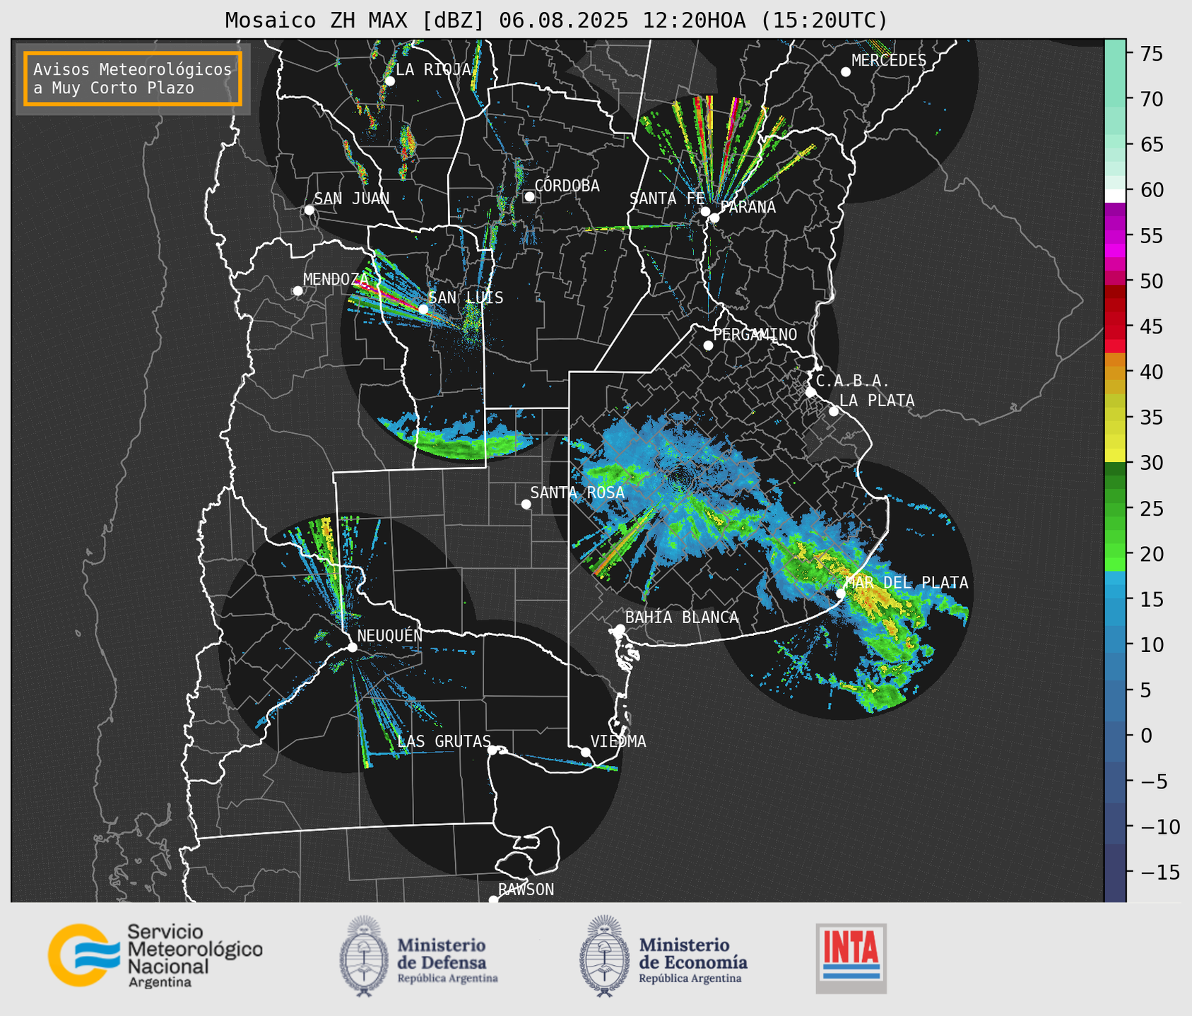Click the LAS GRUTAS city dot
Screen dimensions: 1192x1016
[492, 750]
